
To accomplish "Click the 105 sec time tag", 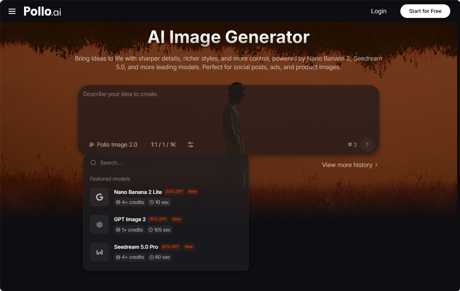I will 160,230.
